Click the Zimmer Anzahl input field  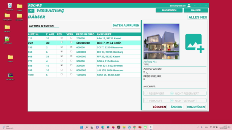[175, 72]
